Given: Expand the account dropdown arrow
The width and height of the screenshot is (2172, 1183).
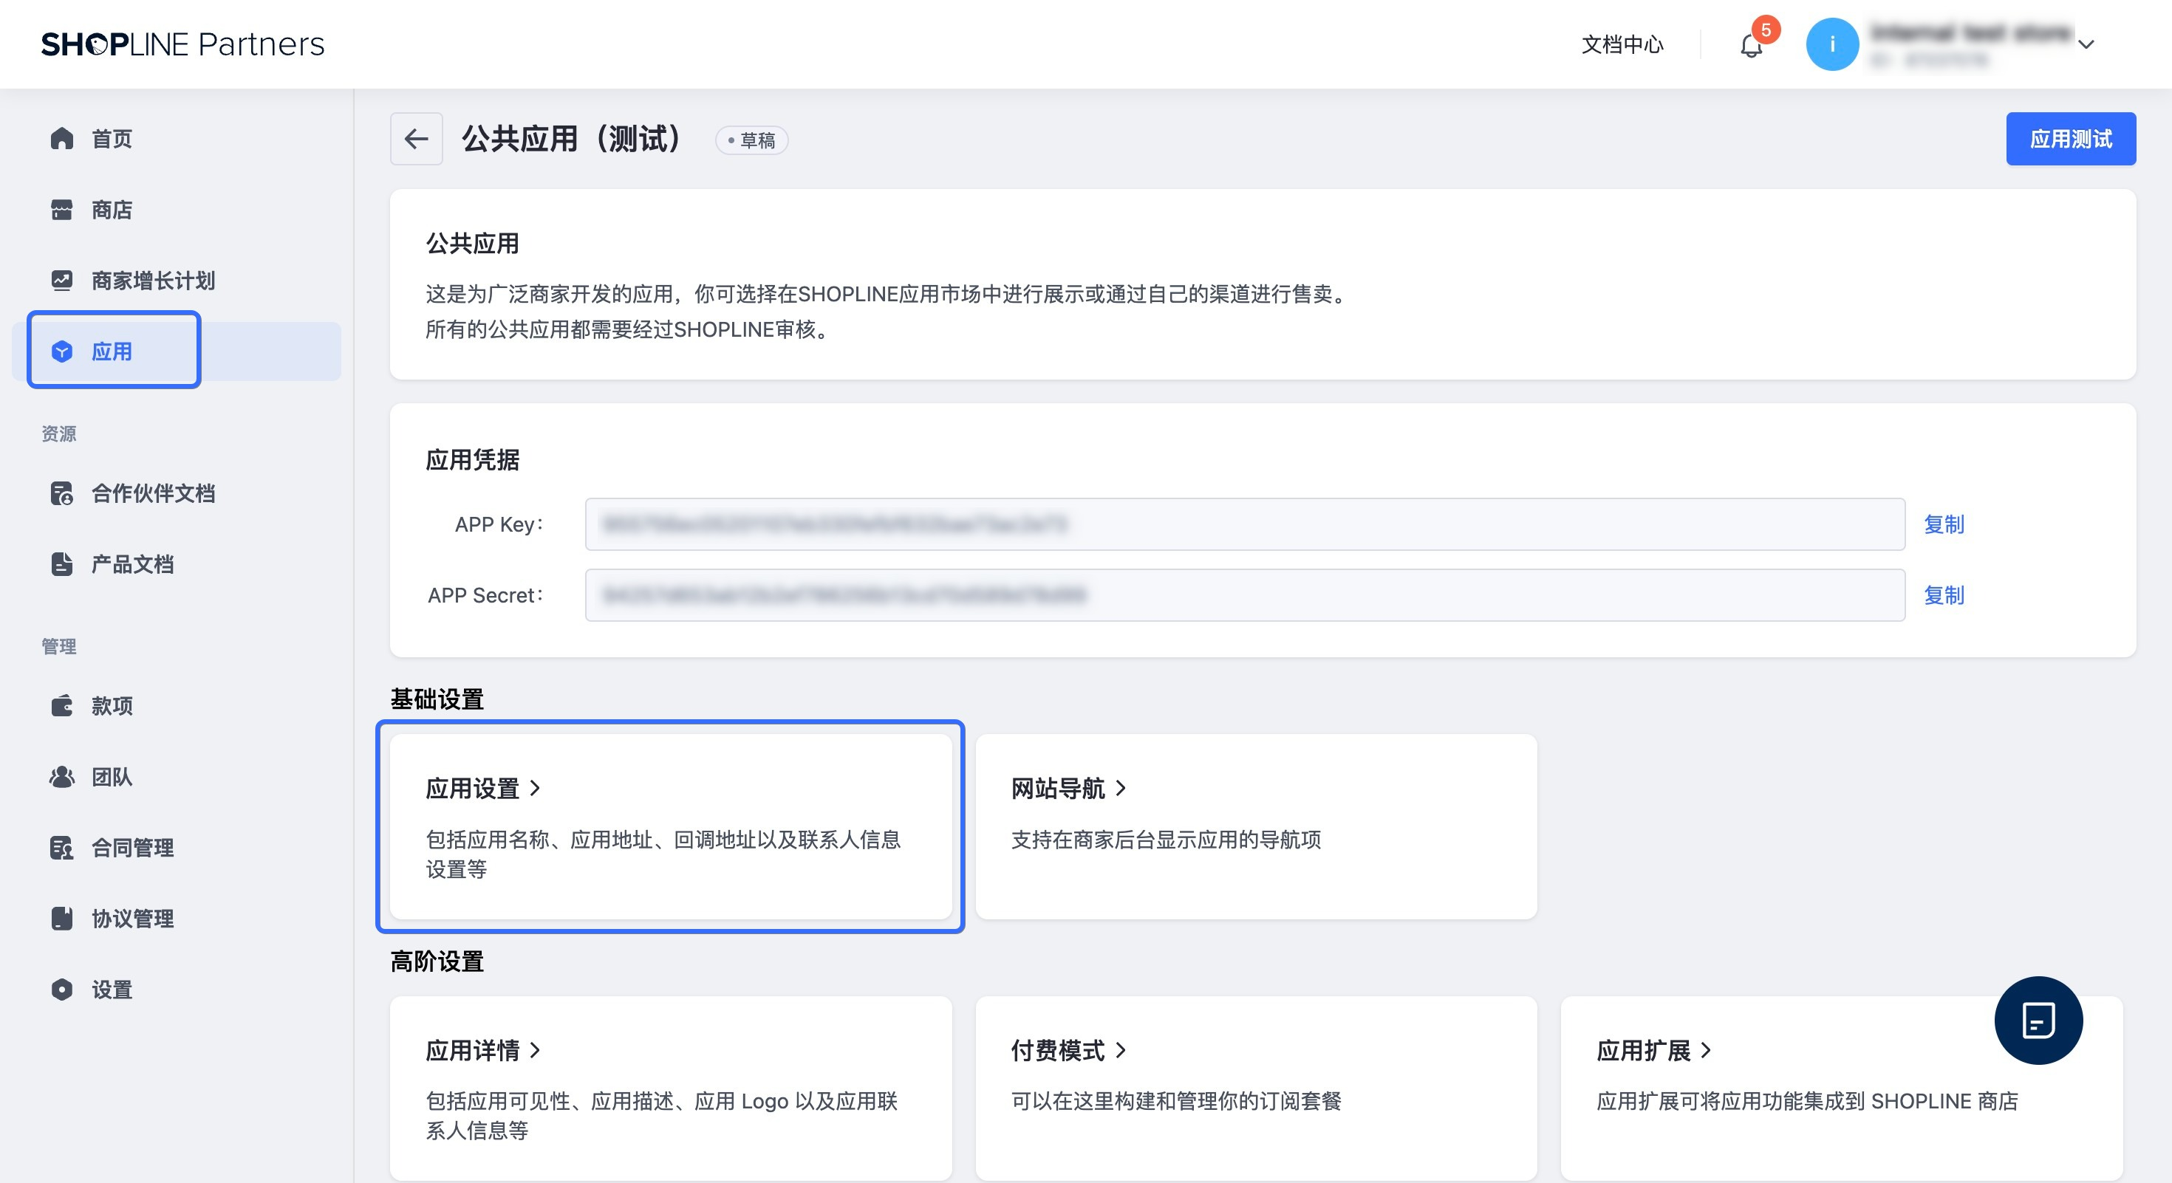Looking at the screenshot, I should 2086,44.
